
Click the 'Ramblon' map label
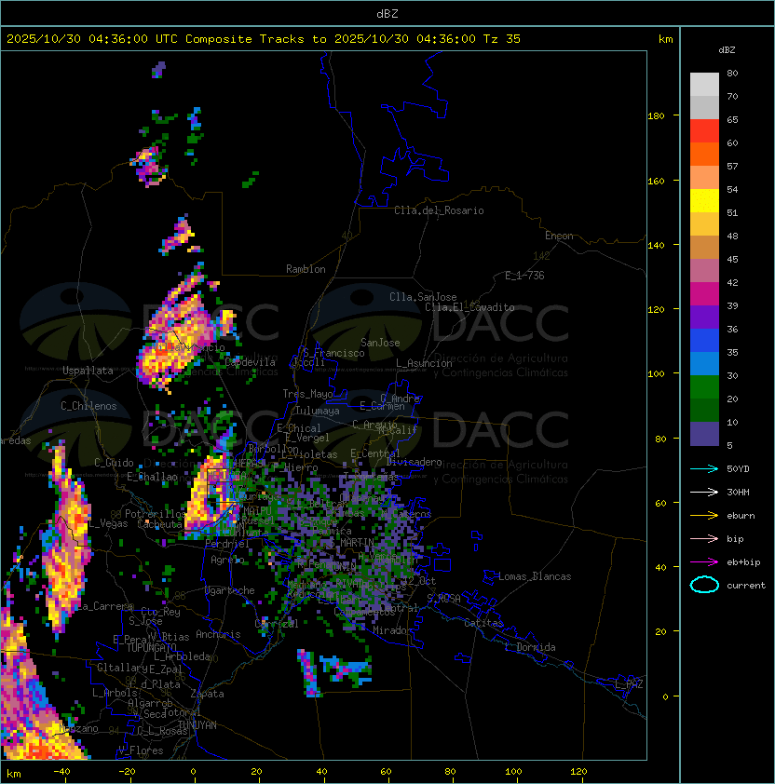[306, 269]
